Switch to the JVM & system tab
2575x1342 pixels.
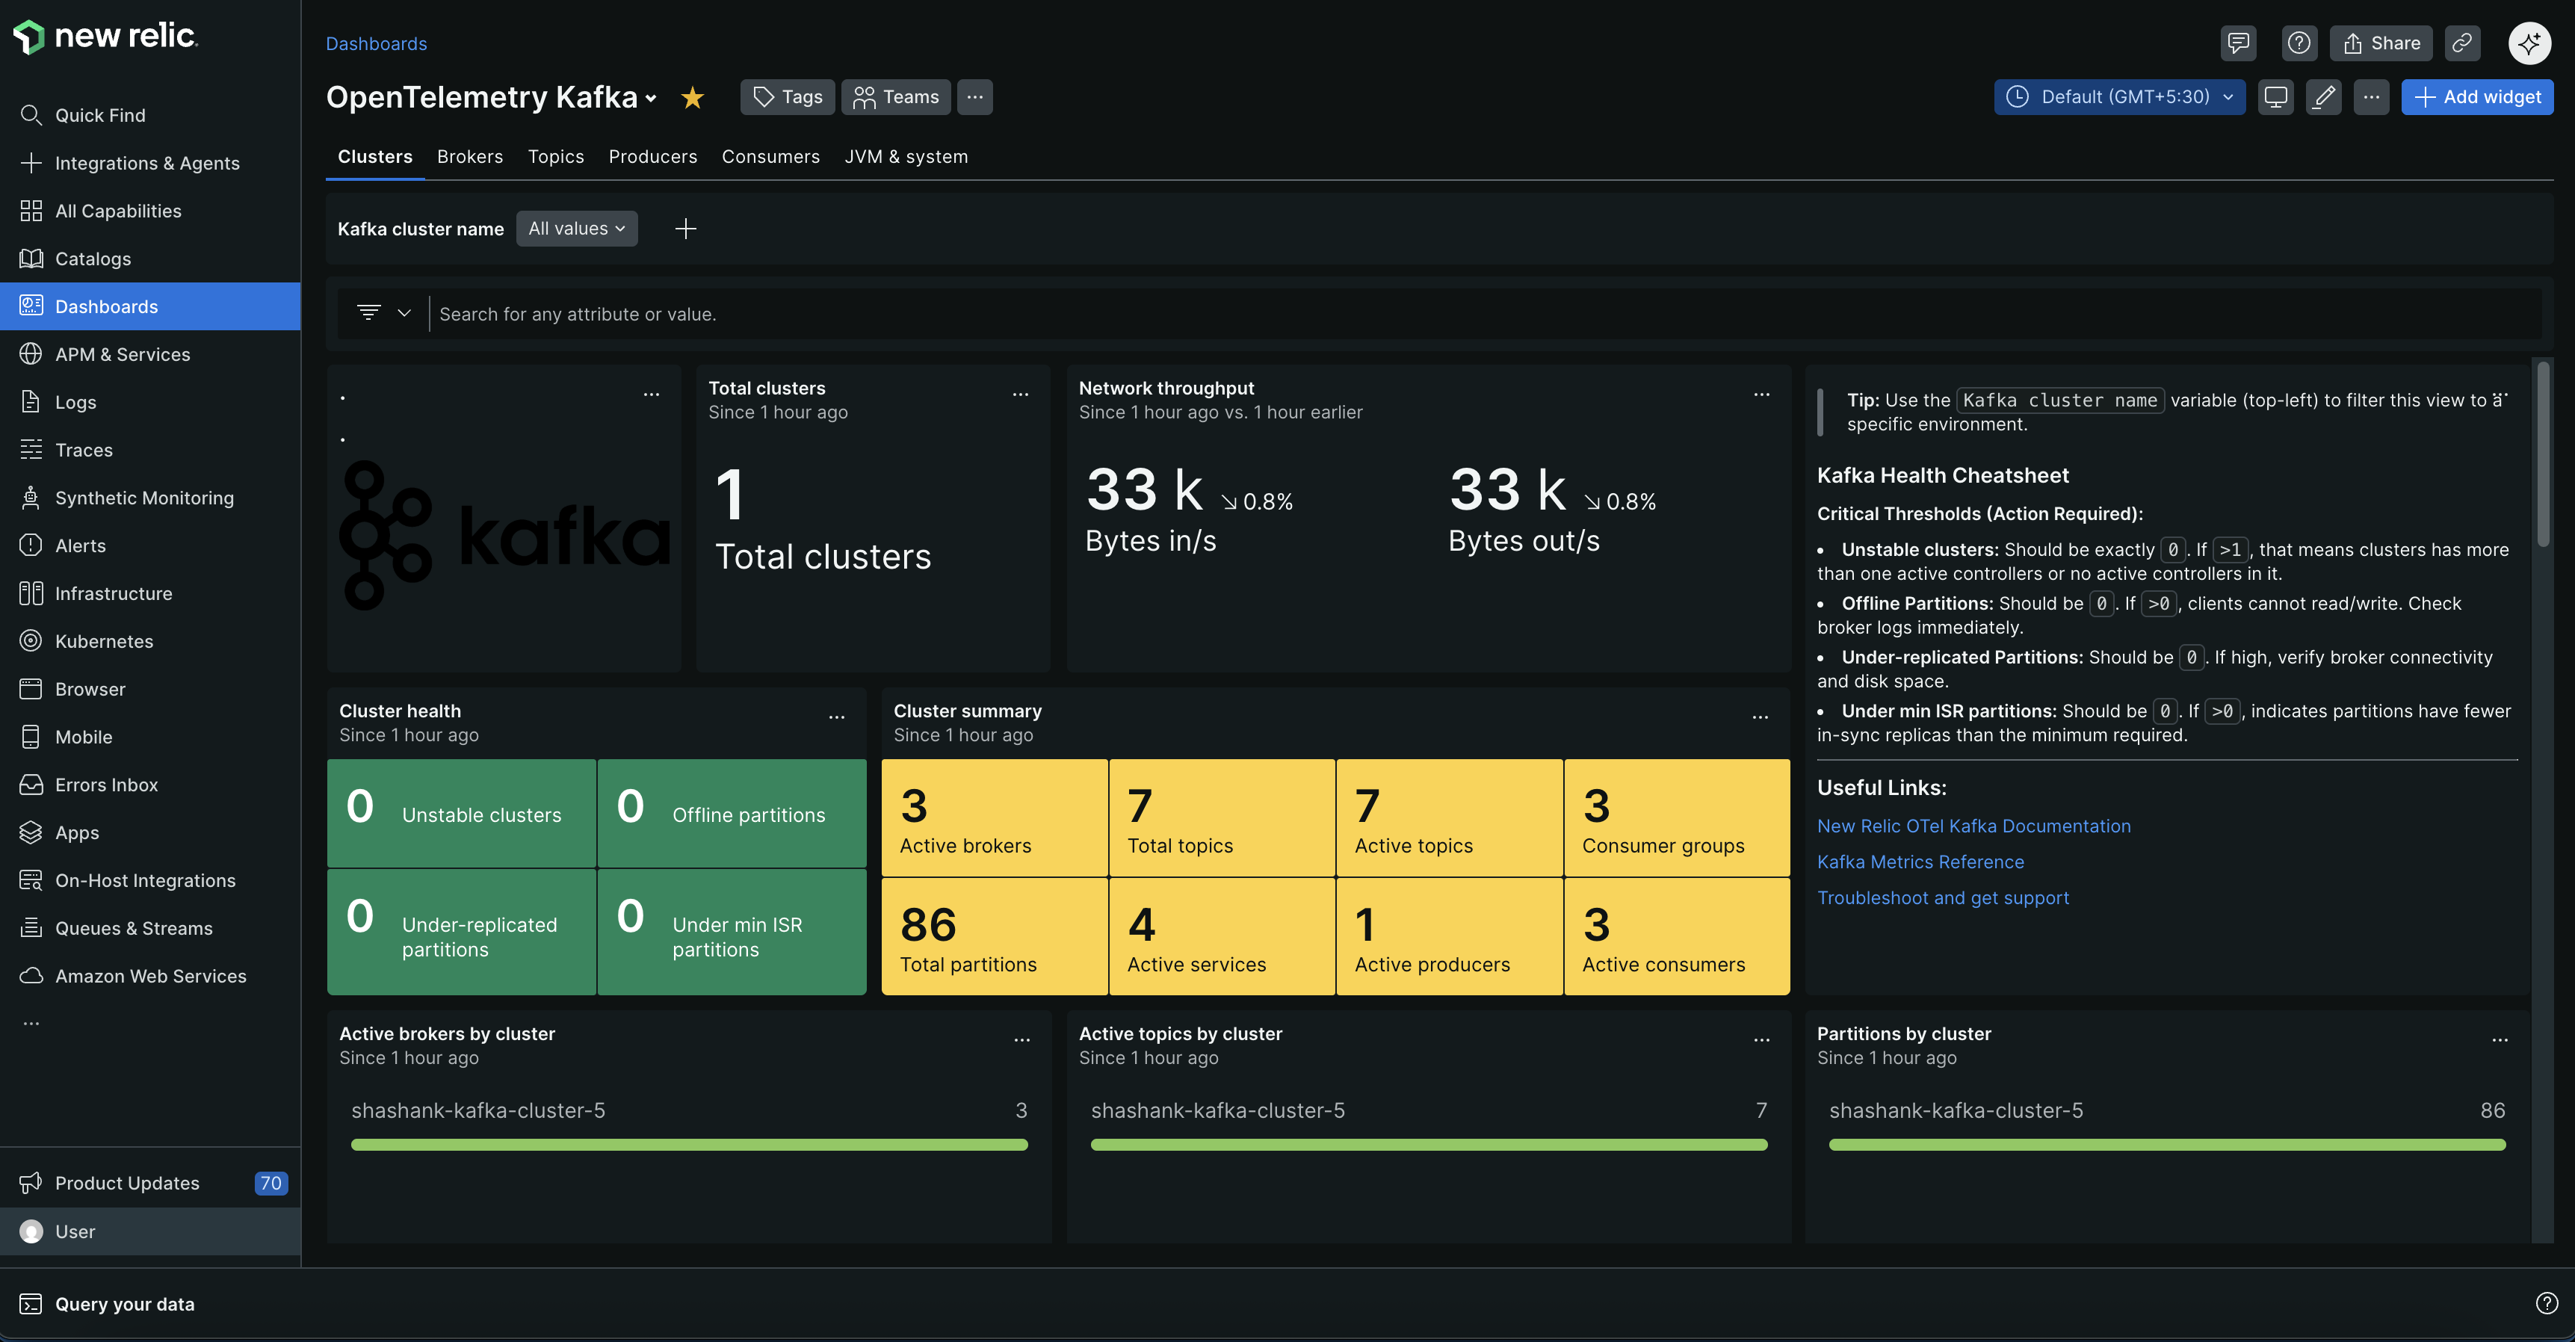(x=906, y=157)
